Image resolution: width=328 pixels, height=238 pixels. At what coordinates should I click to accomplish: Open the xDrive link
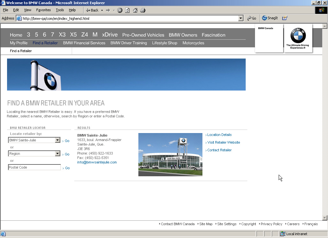pos(110,35)
